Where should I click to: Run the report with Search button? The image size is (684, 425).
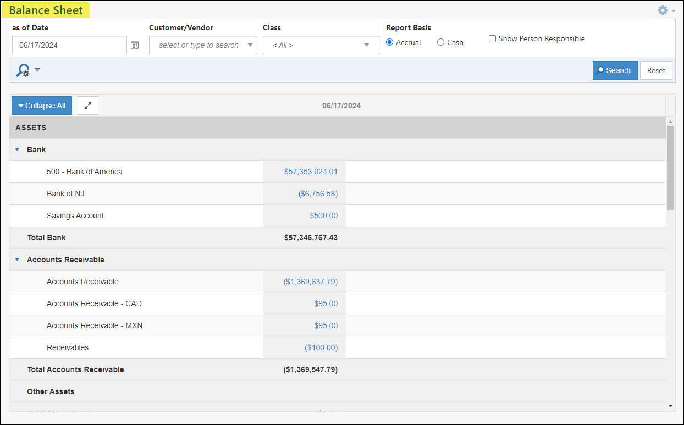point(615,70)
